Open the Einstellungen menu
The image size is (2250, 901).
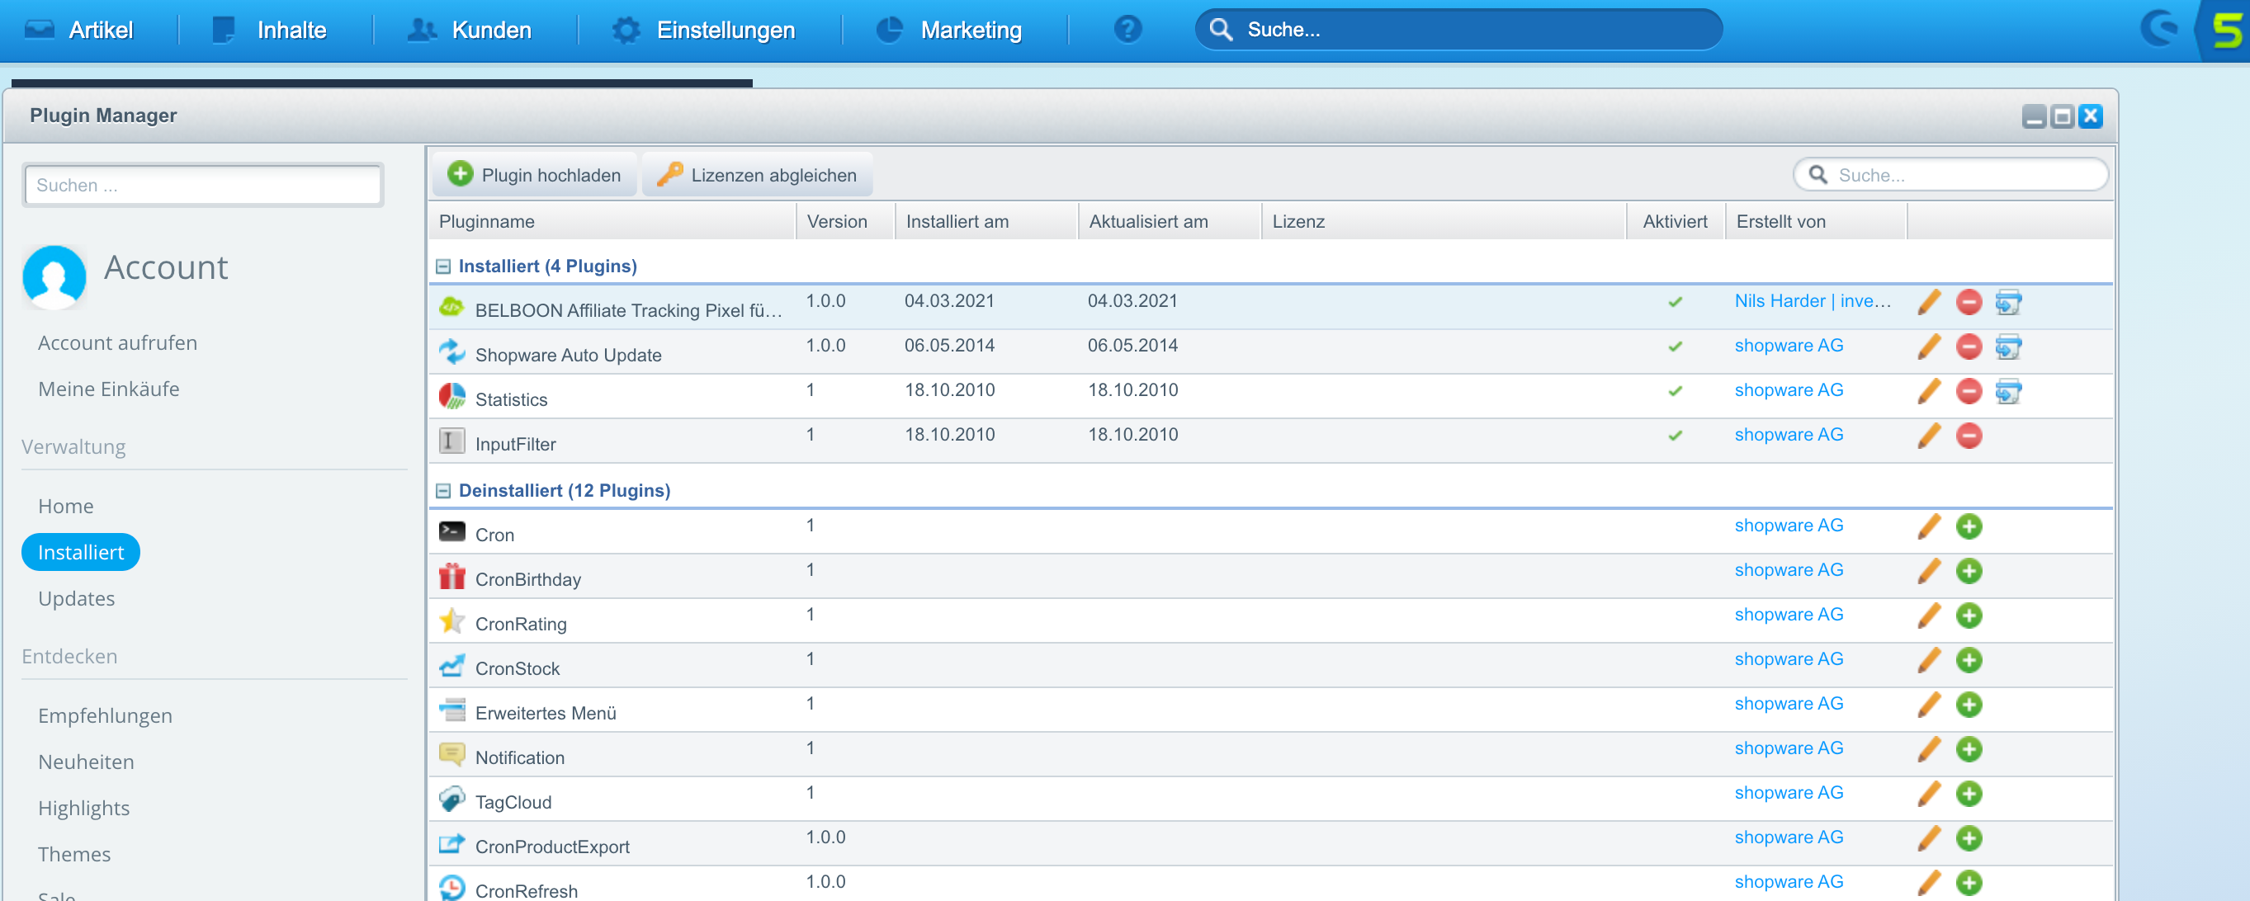pos(703,30)
